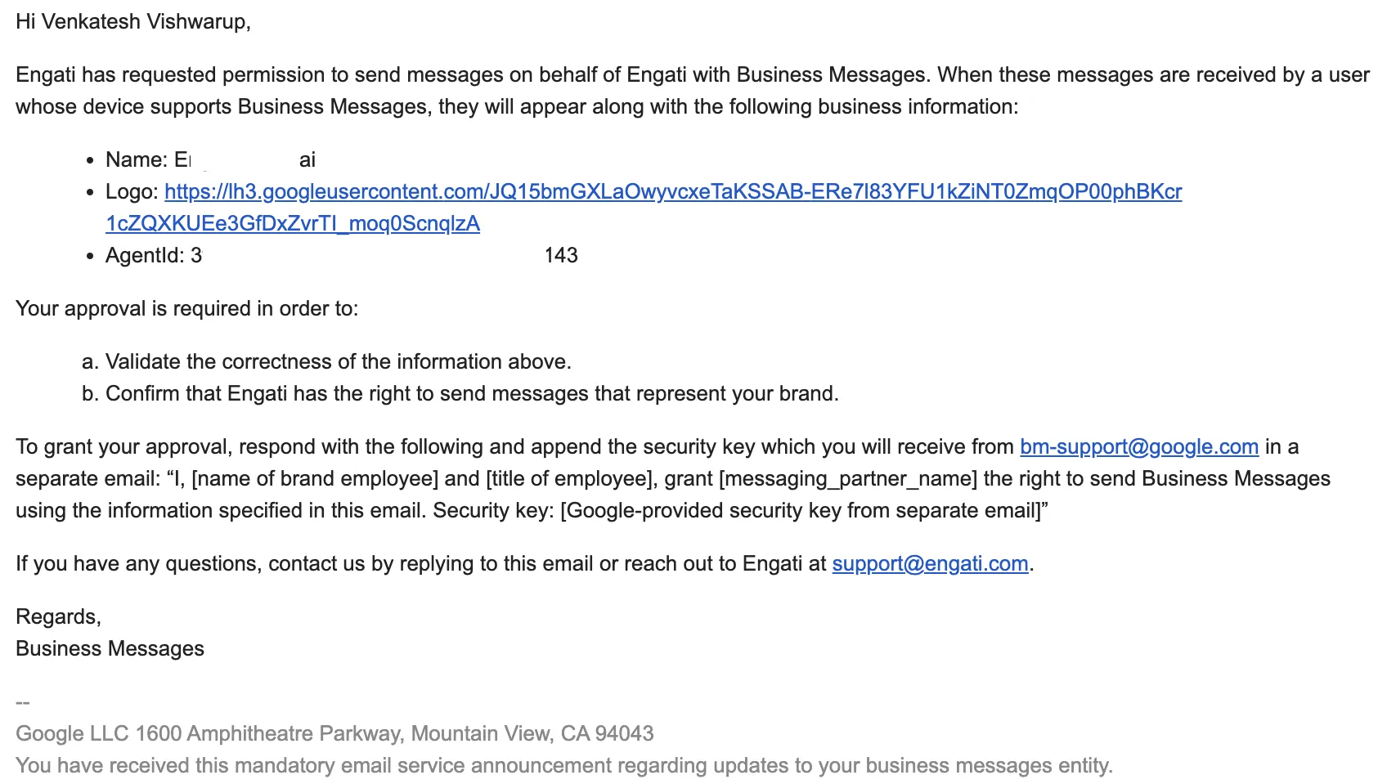Click the 'Business Messages' signature line
Viewport: 1378px width, 784px height.
(110, 648)
